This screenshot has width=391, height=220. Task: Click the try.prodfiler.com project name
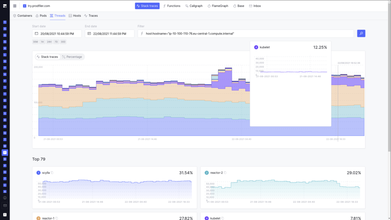[39, 6]
